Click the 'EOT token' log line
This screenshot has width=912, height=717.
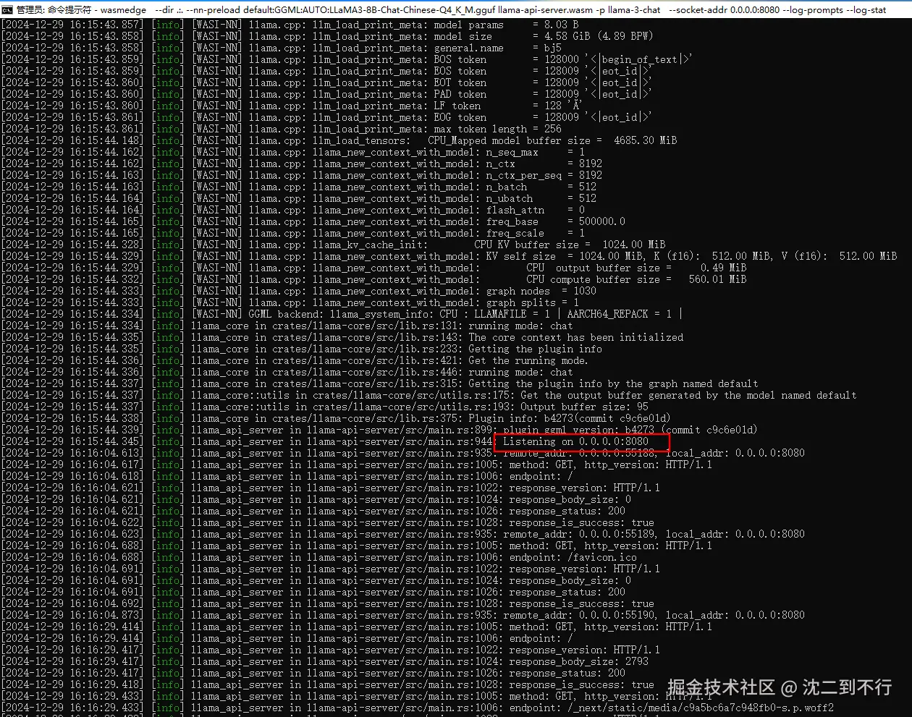(x=326, y=82)
